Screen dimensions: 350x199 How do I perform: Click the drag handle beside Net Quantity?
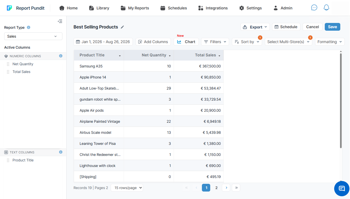point(8,64)
